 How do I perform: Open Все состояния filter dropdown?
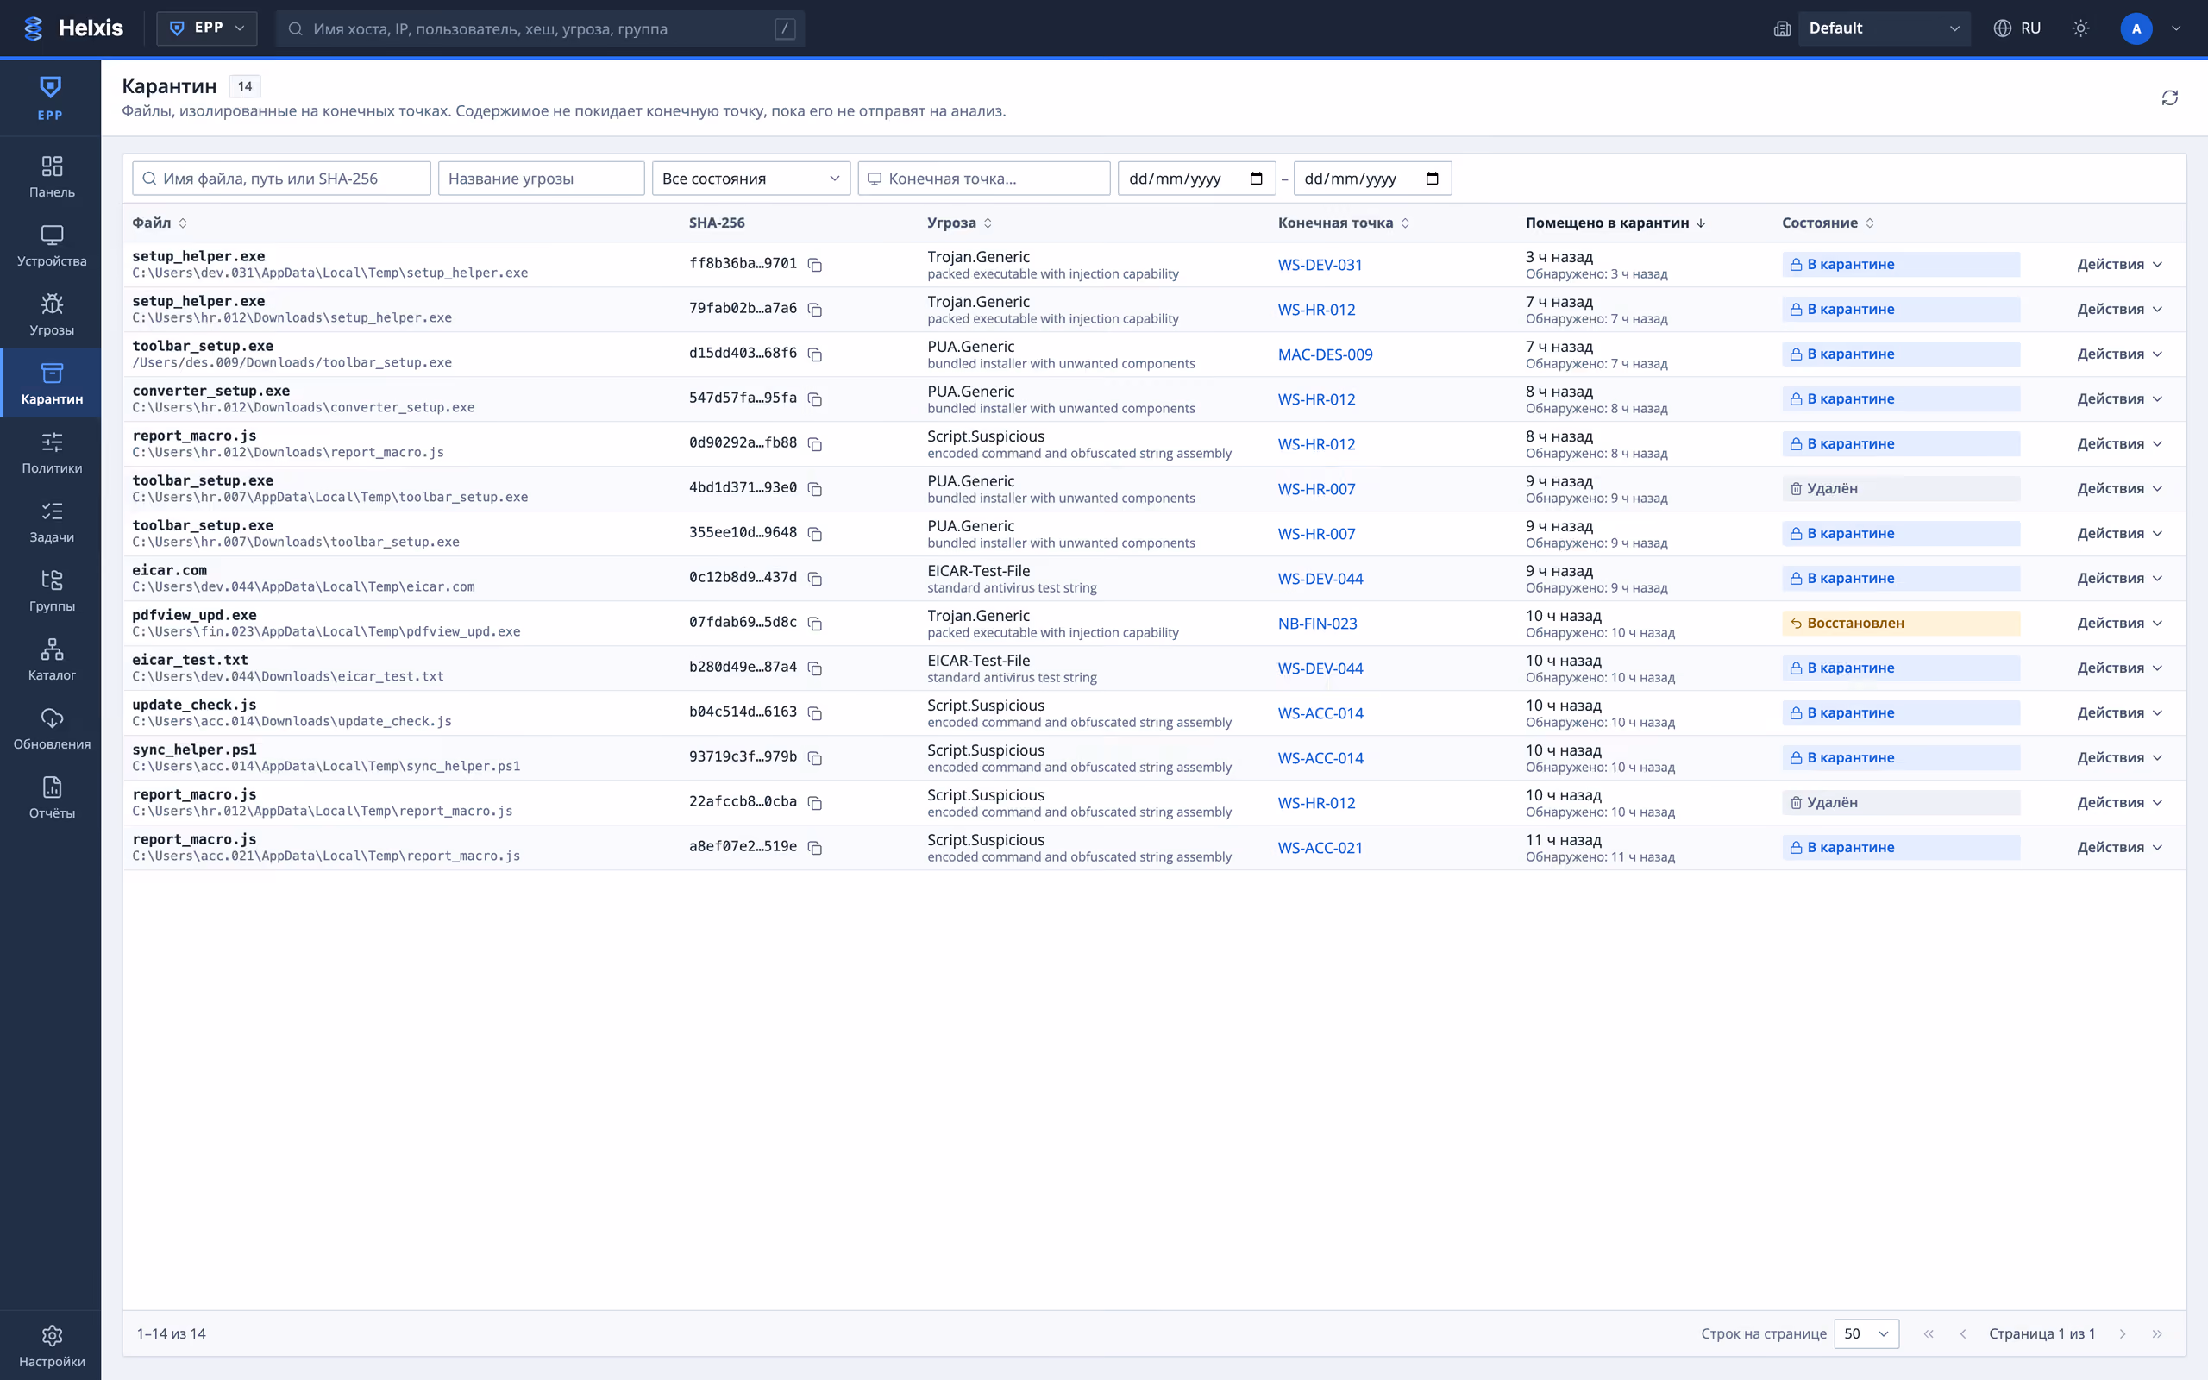[x=751, y=178]
